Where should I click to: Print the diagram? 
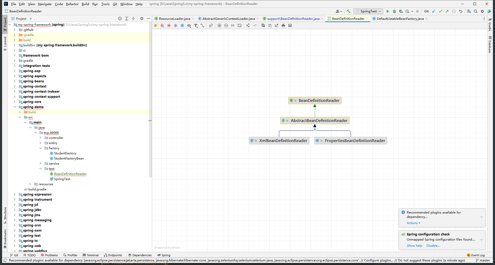[283, 25]
